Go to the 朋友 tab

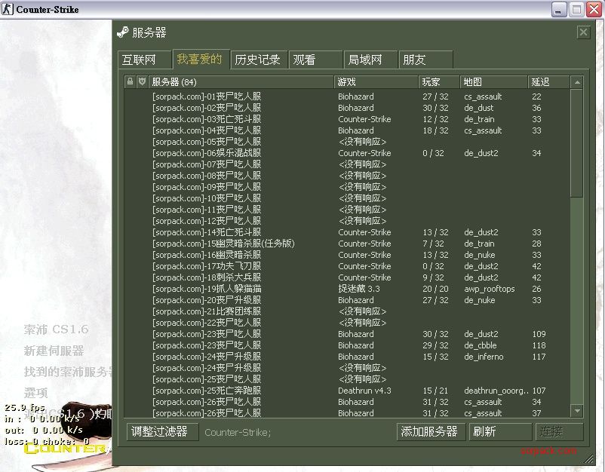coord(414,60)
